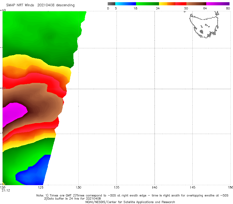The width and height of the screenshot is (233, 204).
Task: Click the '34' label under the color bar
Action: pos(158,8)
